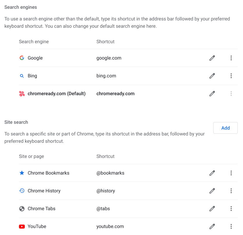Open more actions for Bing
The image size is (243, 235).
tap(231, 76)
